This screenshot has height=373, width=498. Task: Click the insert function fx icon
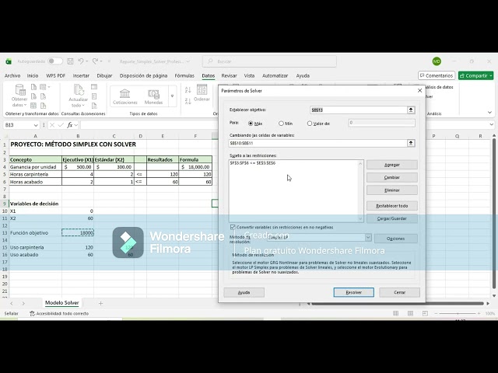tap(70, 125)
